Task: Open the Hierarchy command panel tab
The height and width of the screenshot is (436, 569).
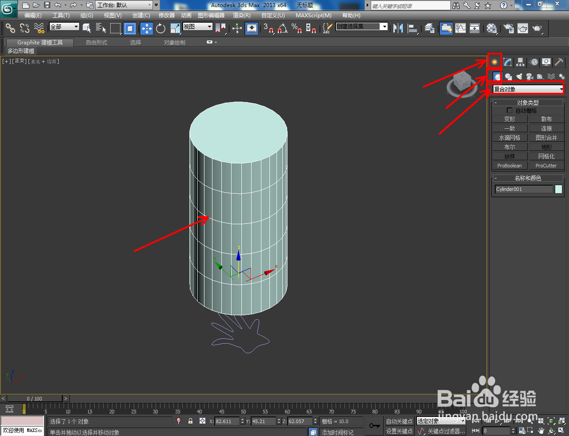Action: (x=521, y=62)
